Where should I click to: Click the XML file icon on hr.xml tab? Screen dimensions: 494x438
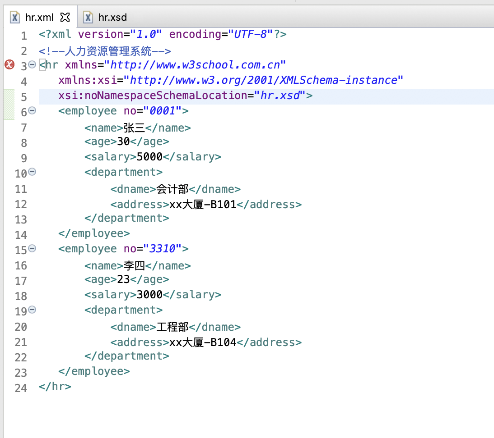(14, 17)
